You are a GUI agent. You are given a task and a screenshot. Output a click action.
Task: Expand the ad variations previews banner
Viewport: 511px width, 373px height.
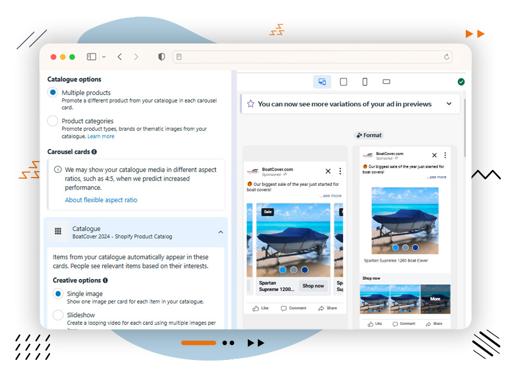449,104
